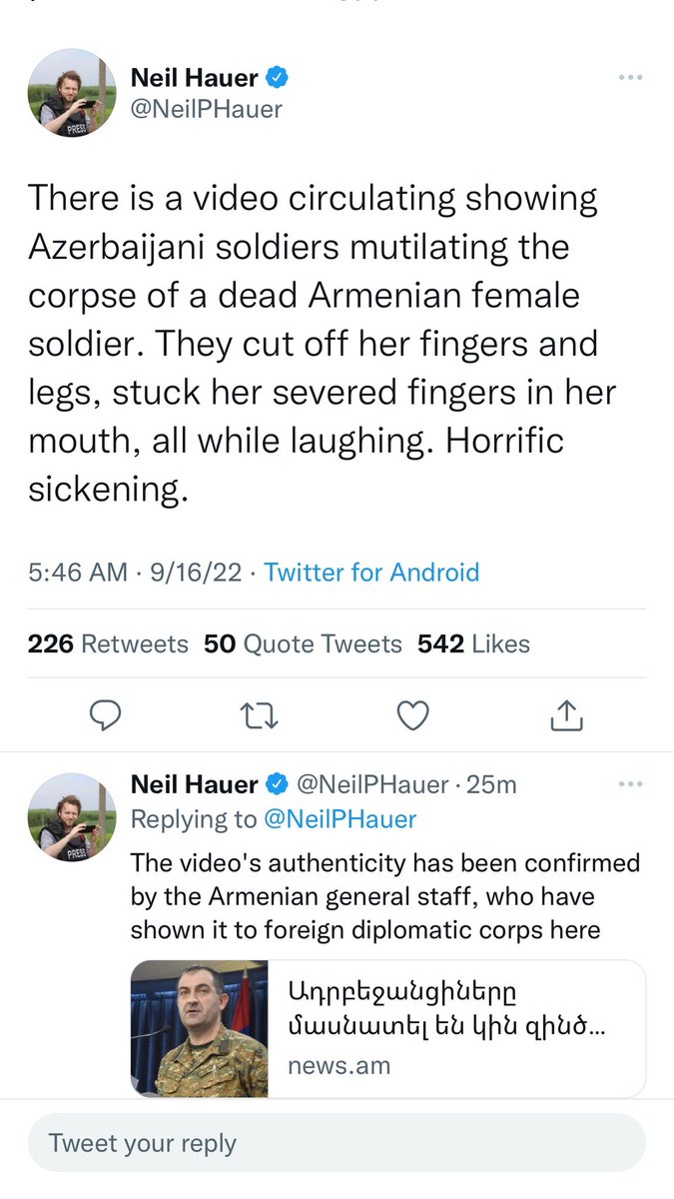Open the three-dot menu on the reply tweet

630,784
